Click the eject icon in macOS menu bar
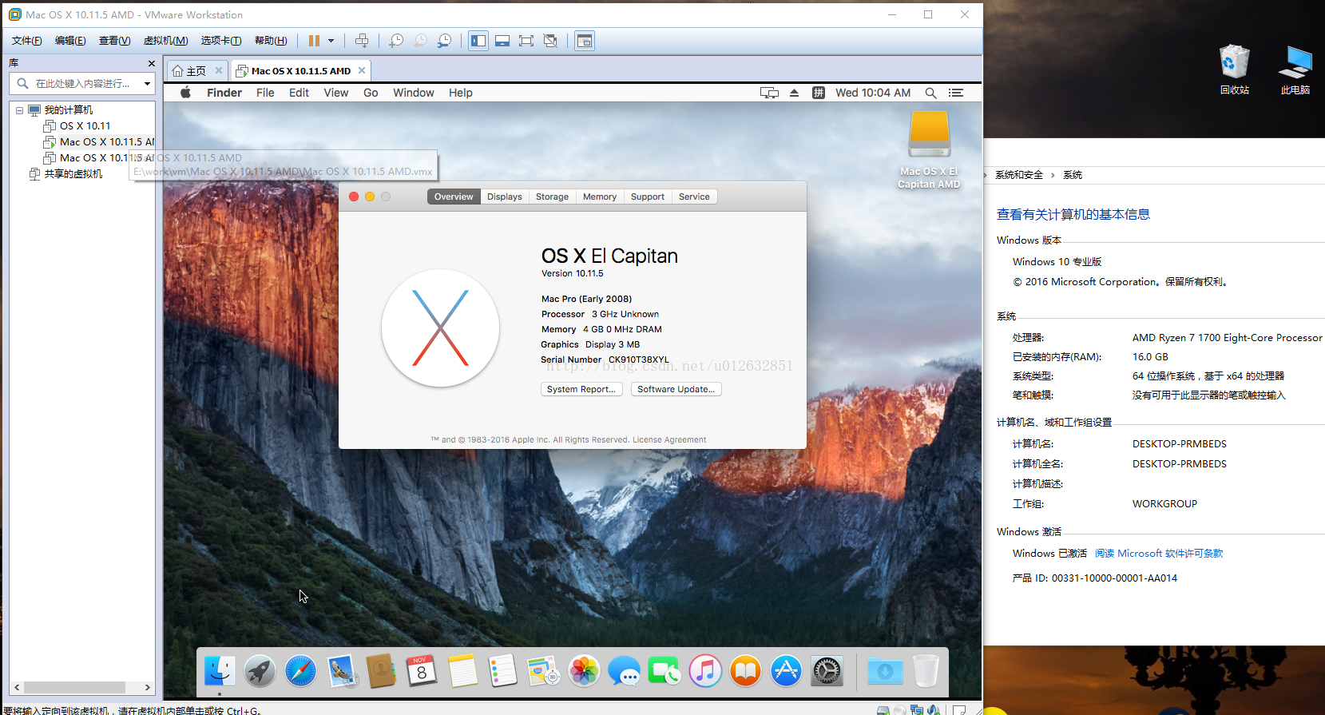This screenshot has width=1325, height=715. [794, 93]
